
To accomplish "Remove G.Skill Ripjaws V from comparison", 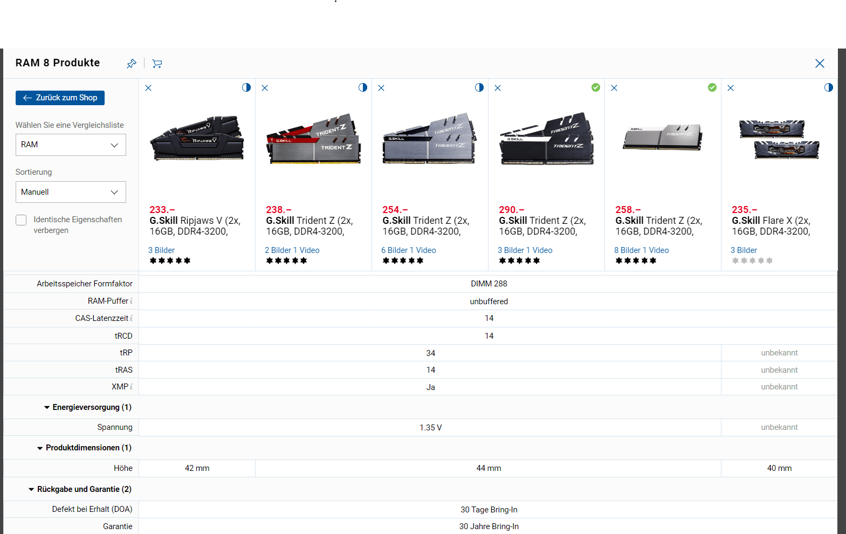I will tap(148, 88).
